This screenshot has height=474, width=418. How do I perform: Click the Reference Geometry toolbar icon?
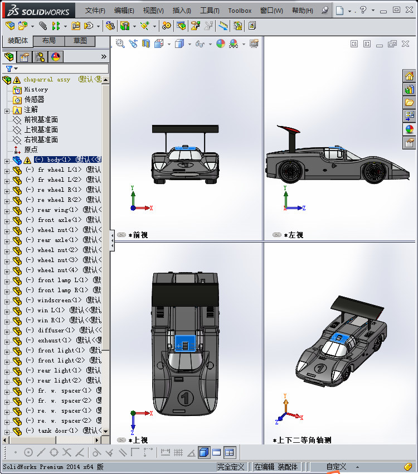coord(145,26)
